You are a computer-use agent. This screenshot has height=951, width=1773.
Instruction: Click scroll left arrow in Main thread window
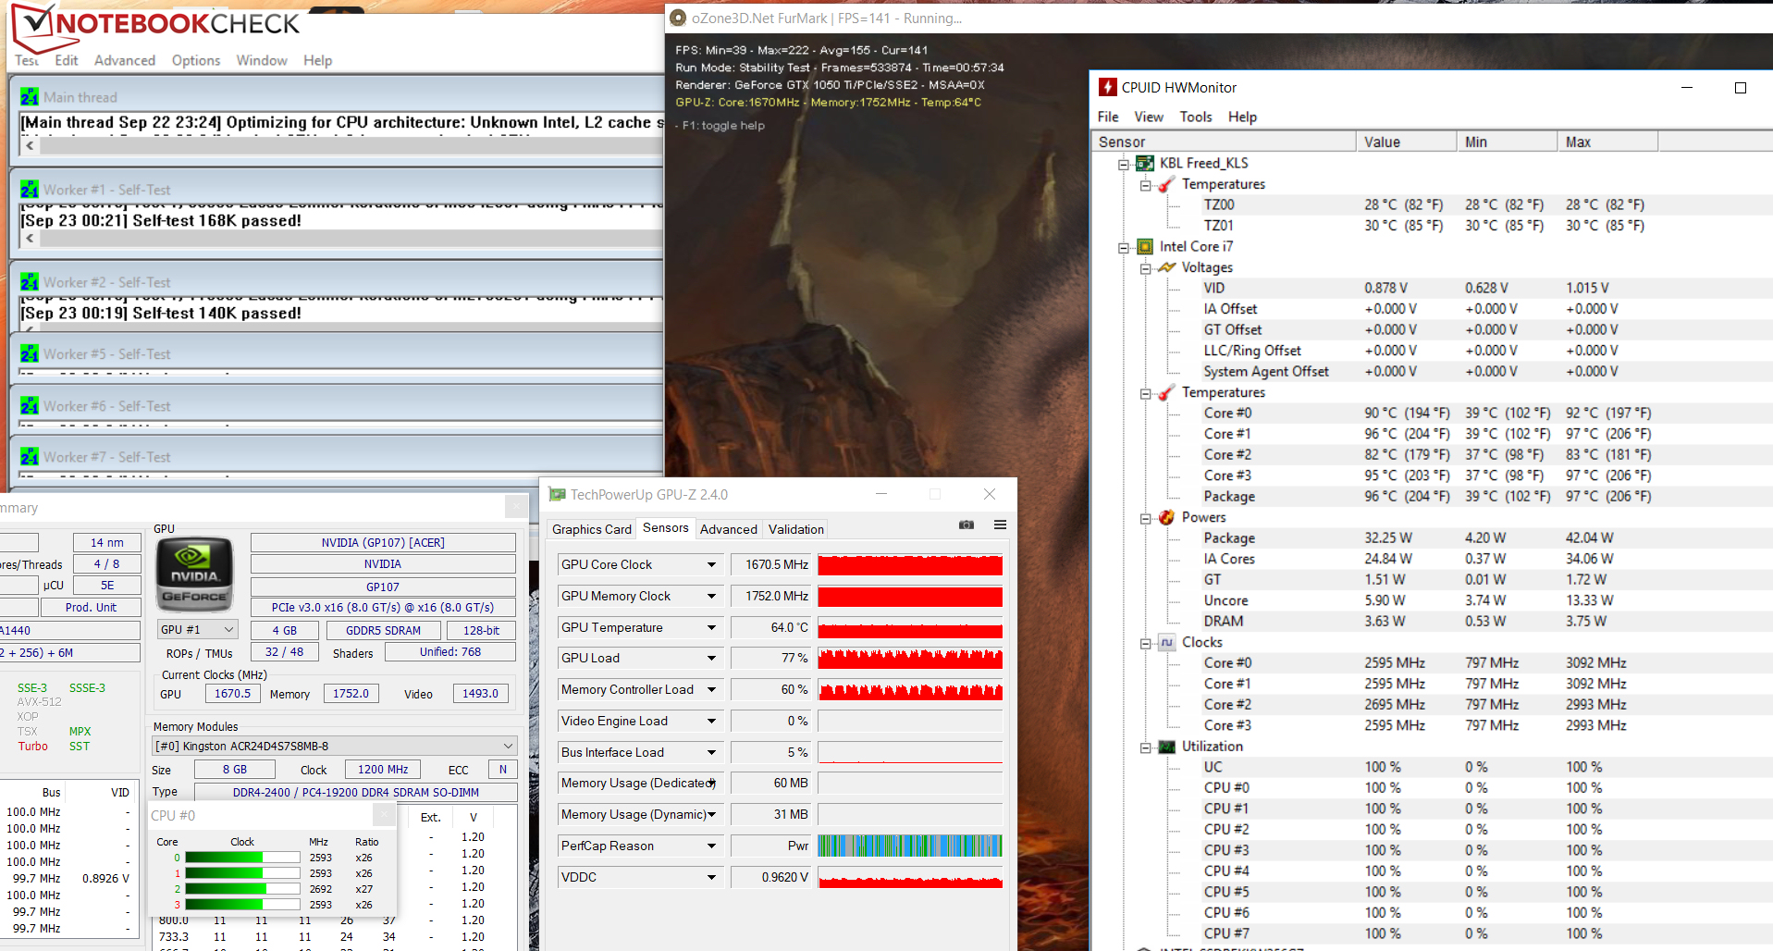30,145
